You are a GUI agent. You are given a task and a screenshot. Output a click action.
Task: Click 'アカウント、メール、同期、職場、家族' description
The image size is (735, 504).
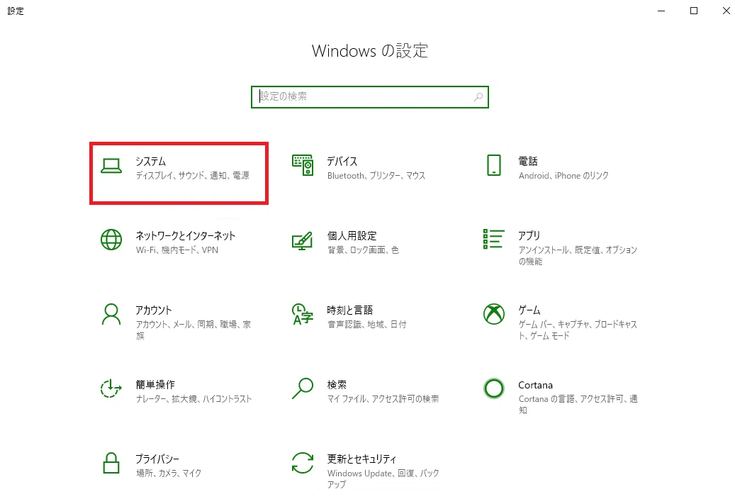[193, 330]
